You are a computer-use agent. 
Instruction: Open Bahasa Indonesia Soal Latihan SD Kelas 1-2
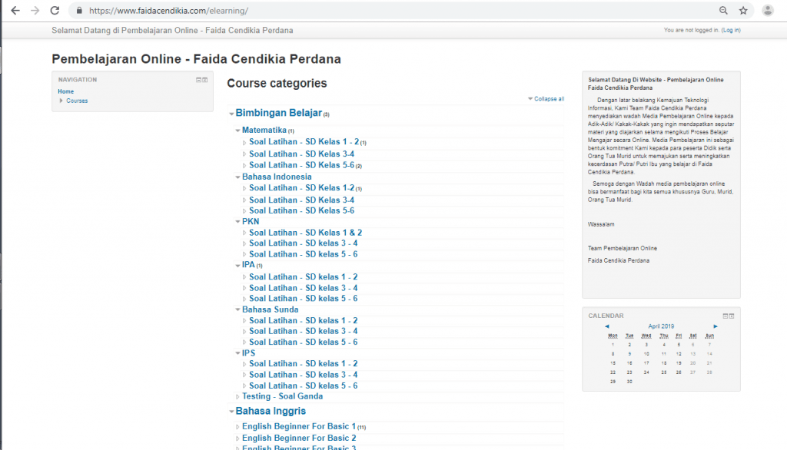pyautogui.click(x=301, y=187)
